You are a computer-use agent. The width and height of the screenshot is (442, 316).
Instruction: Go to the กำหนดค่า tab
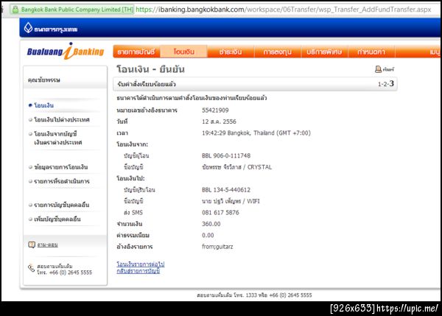371,52
